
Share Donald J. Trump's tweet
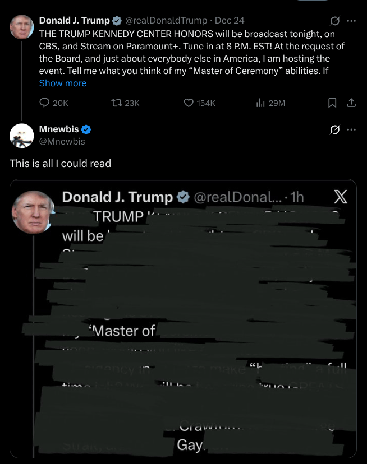pyautogui.click(x=351, y=103)
